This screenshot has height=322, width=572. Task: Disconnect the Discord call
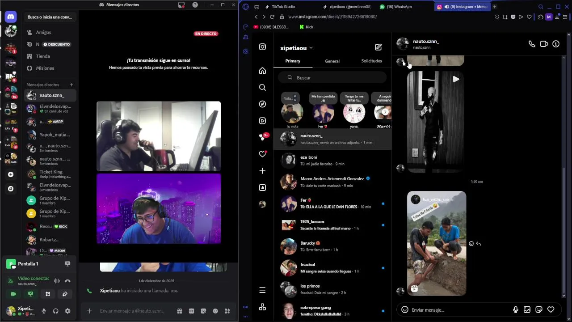(67, 281)
